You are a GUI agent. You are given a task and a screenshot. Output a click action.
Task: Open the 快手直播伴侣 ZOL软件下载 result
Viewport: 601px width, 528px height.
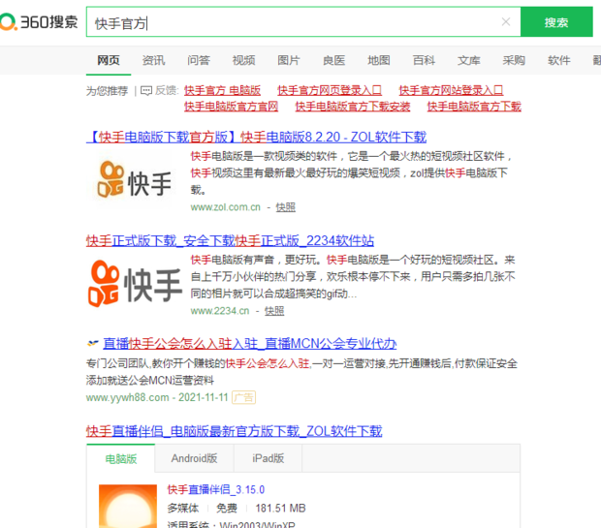point(235,431)
